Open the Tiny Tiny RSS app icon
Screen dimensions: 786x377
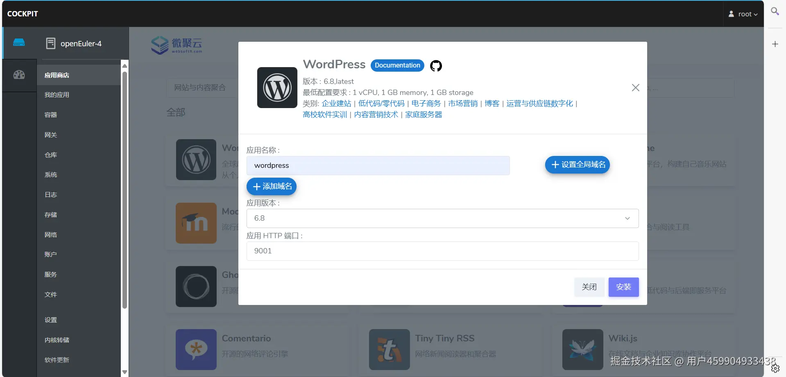(x=390, y=350)
